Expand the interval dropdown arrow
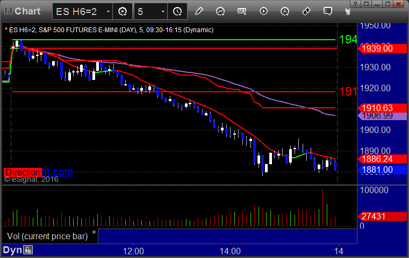Viewport: 409px width, 258px height. [163, 11]
